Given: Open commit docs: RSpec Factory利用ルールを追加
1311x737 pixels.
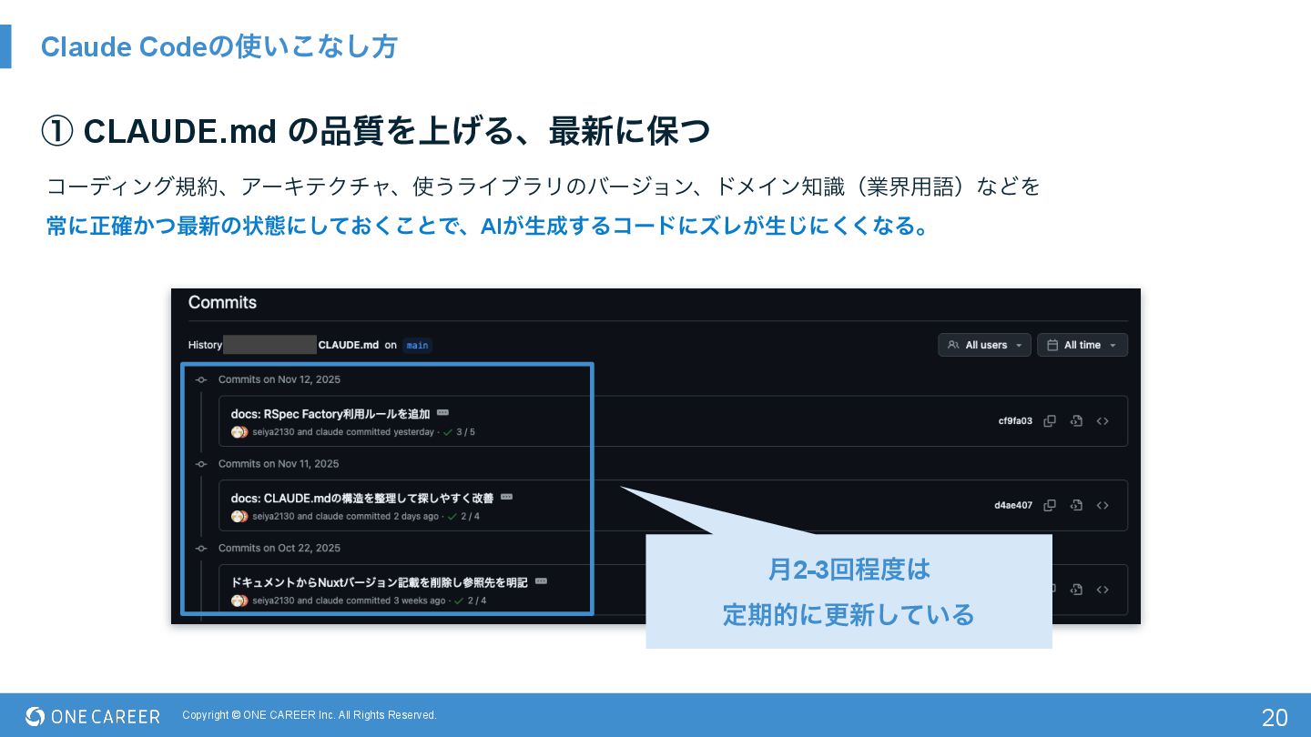Looking at the screenshot, I should [x=330, y=414].
